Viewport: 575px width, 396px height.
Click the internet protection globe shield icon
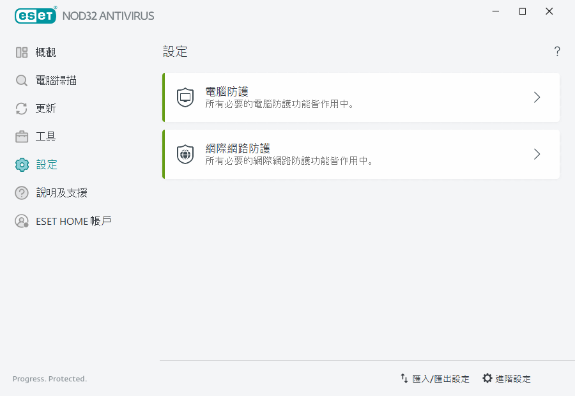click(185, 154)
